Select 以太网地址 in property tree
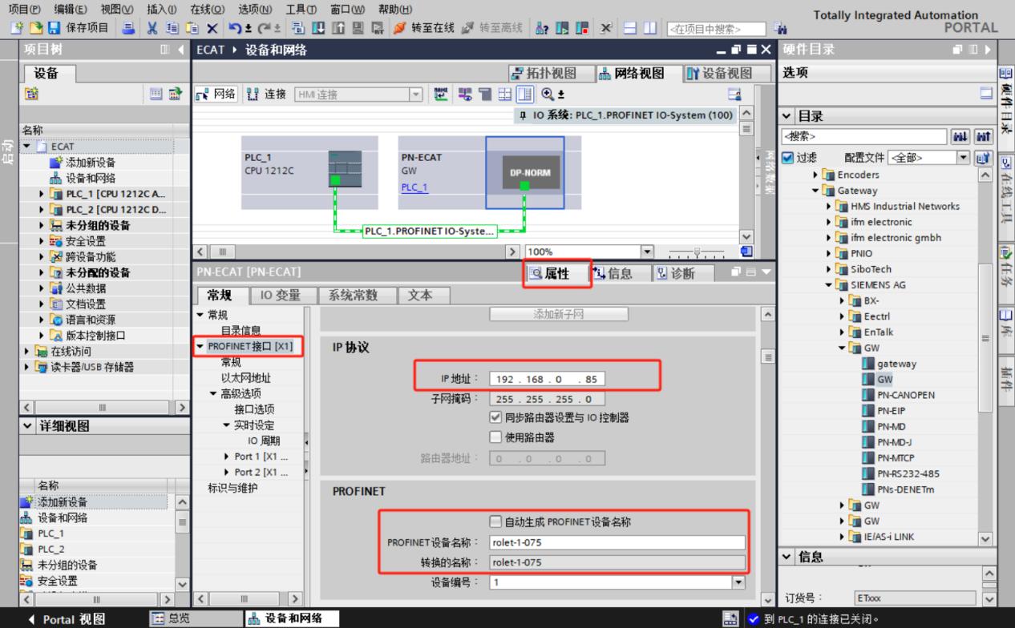 [246, 377]
